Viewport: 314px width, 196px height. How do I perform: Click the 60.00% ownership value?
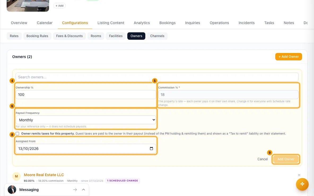(x=29, y=181)
